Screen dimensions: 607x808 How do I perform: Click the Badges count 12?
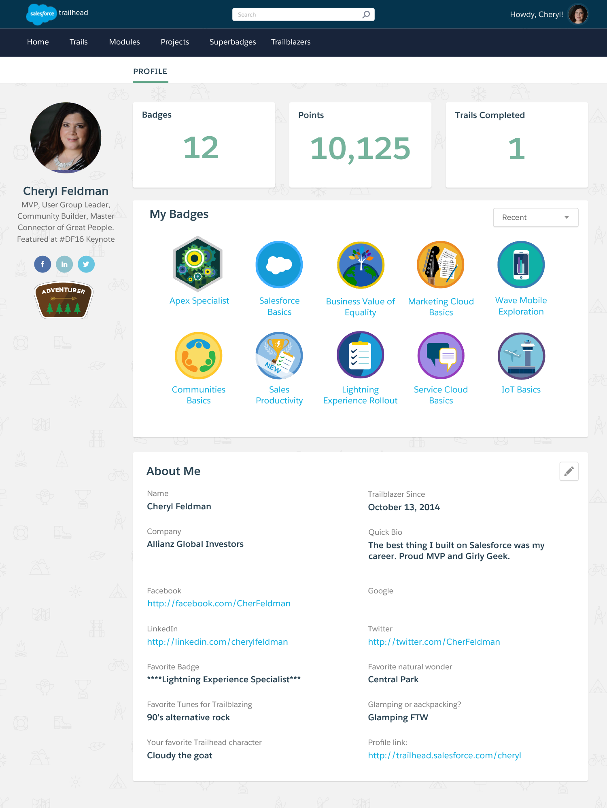coord(201,148)
